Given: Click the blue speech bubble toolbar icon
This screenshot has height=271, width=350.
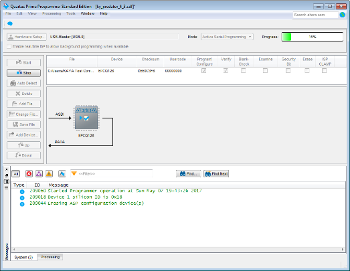Looking at the screenshot, I should (x=10, y=23).
